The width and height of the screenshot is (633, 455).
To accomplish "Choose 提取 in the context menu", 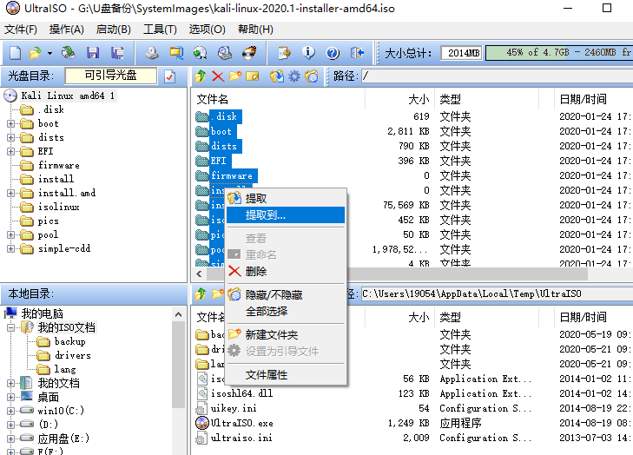I will [286, 198].
